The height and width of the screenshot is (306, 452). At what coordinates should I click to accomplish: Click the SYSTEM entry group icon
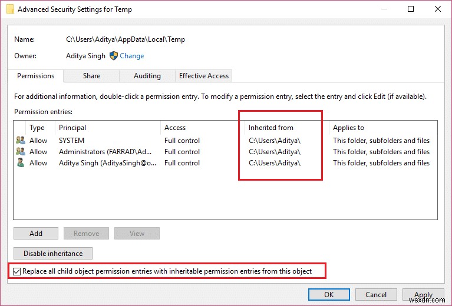pos(21,141)
